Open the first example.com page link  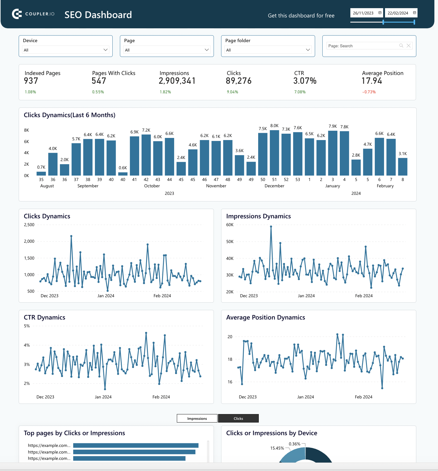tap(49, 445)
